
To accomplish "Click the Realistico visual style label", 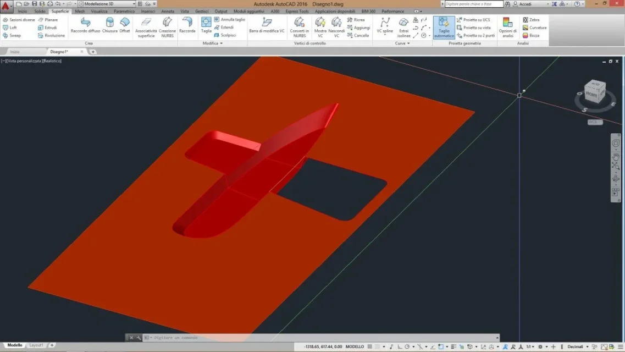I will tap(52, 61).
